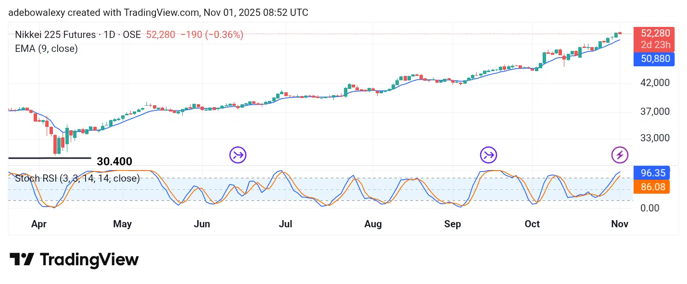Click the 2d 23h bar countdown label
Screen dimensions: 687x284
point(652,45)
